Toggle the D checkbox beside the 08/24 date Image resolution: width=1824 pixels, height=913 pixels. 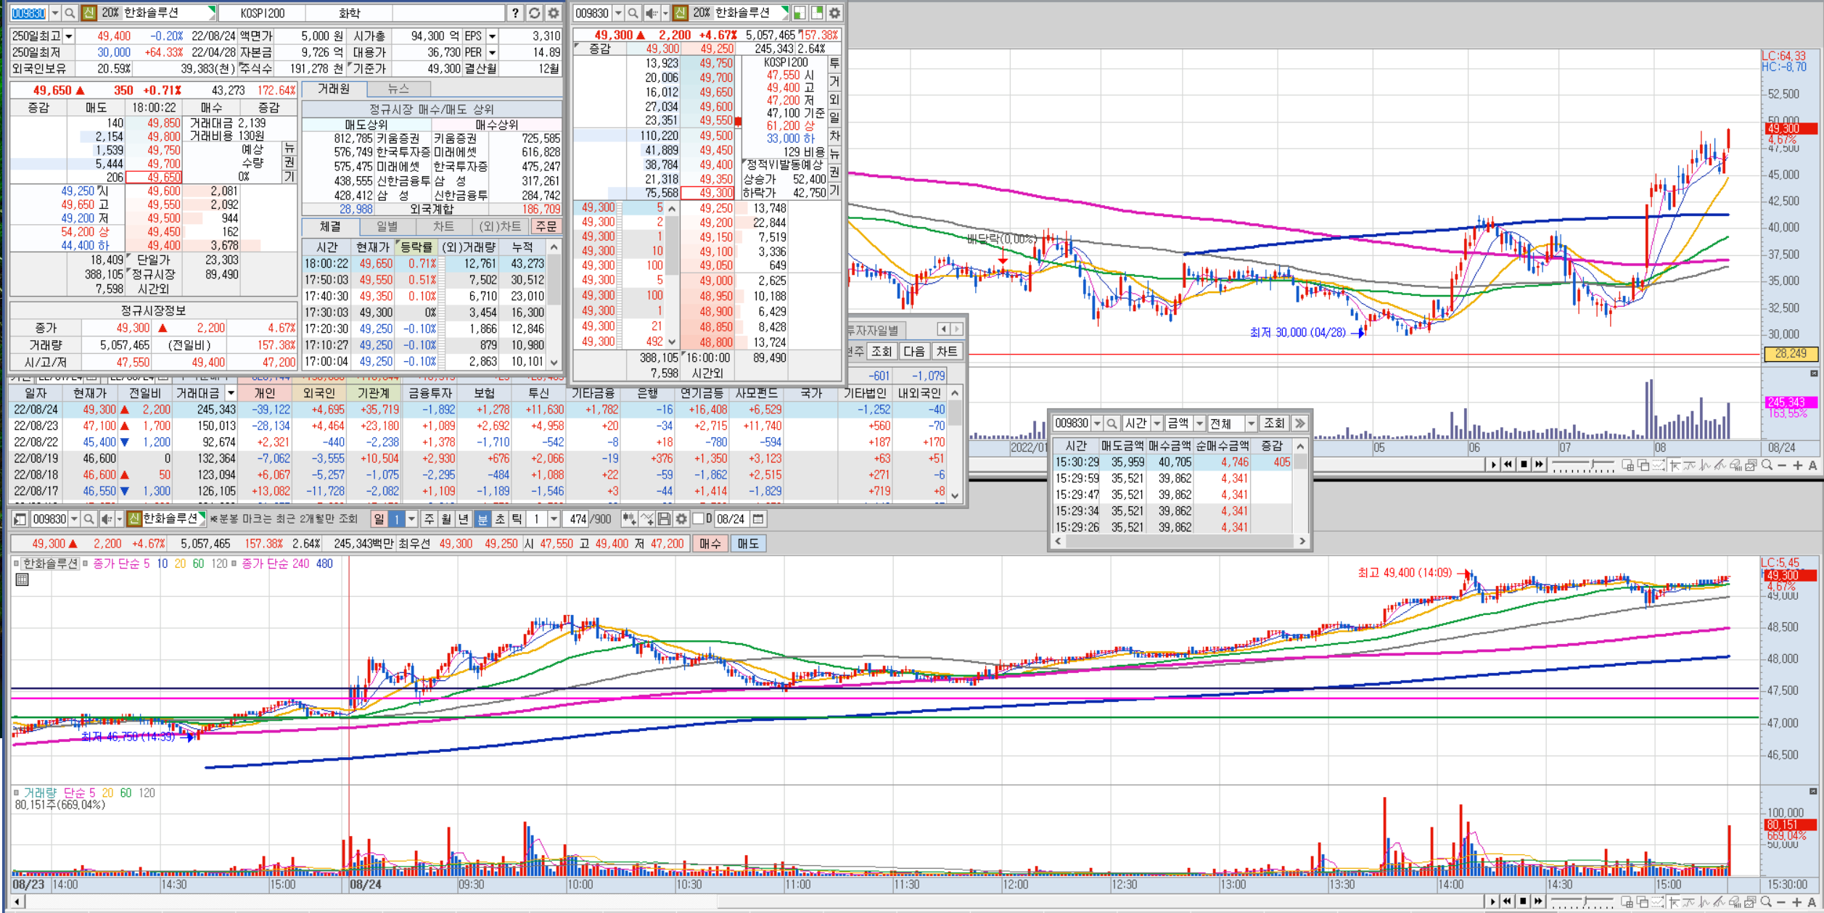[698, 519]
